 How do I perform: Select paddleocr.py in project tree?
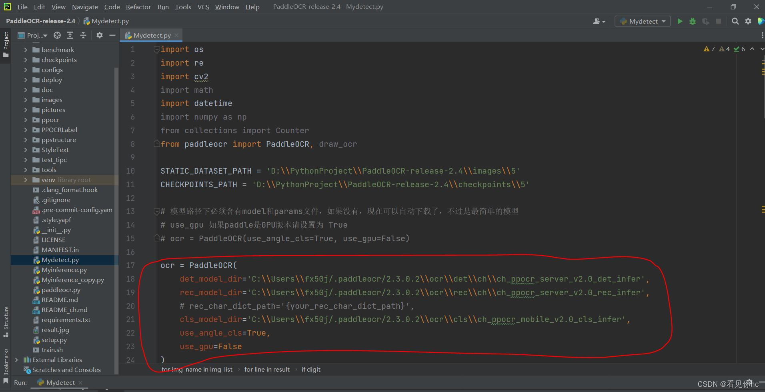tap(61, 290)
